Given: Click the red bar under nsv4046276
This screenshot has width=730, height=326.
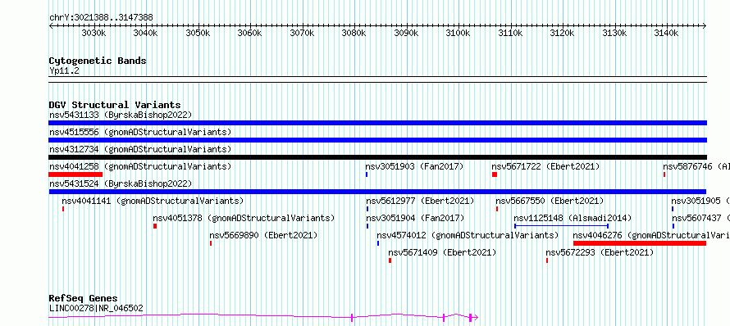Looking at the screenshot, I should tap(640, 243).
